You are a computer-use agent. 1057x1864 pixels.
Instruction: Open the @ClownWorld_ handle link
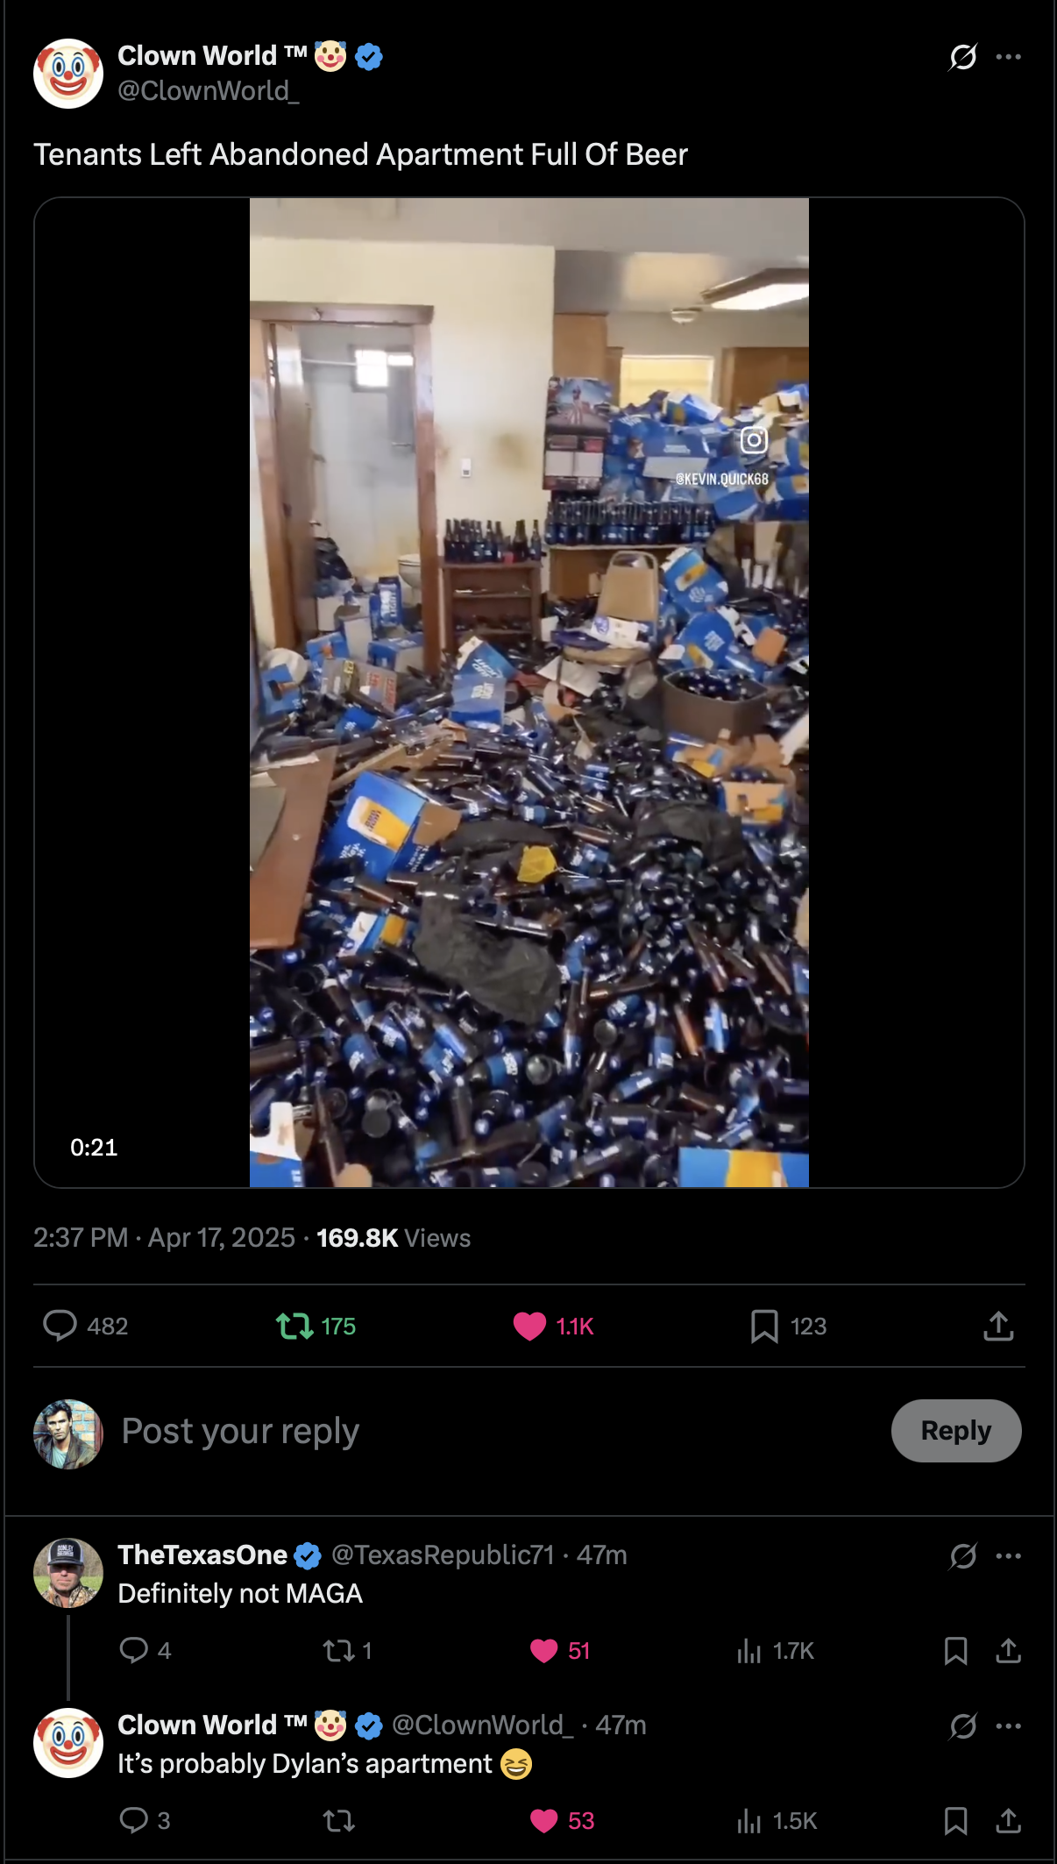pyautogui.click(x=209, y=91)
